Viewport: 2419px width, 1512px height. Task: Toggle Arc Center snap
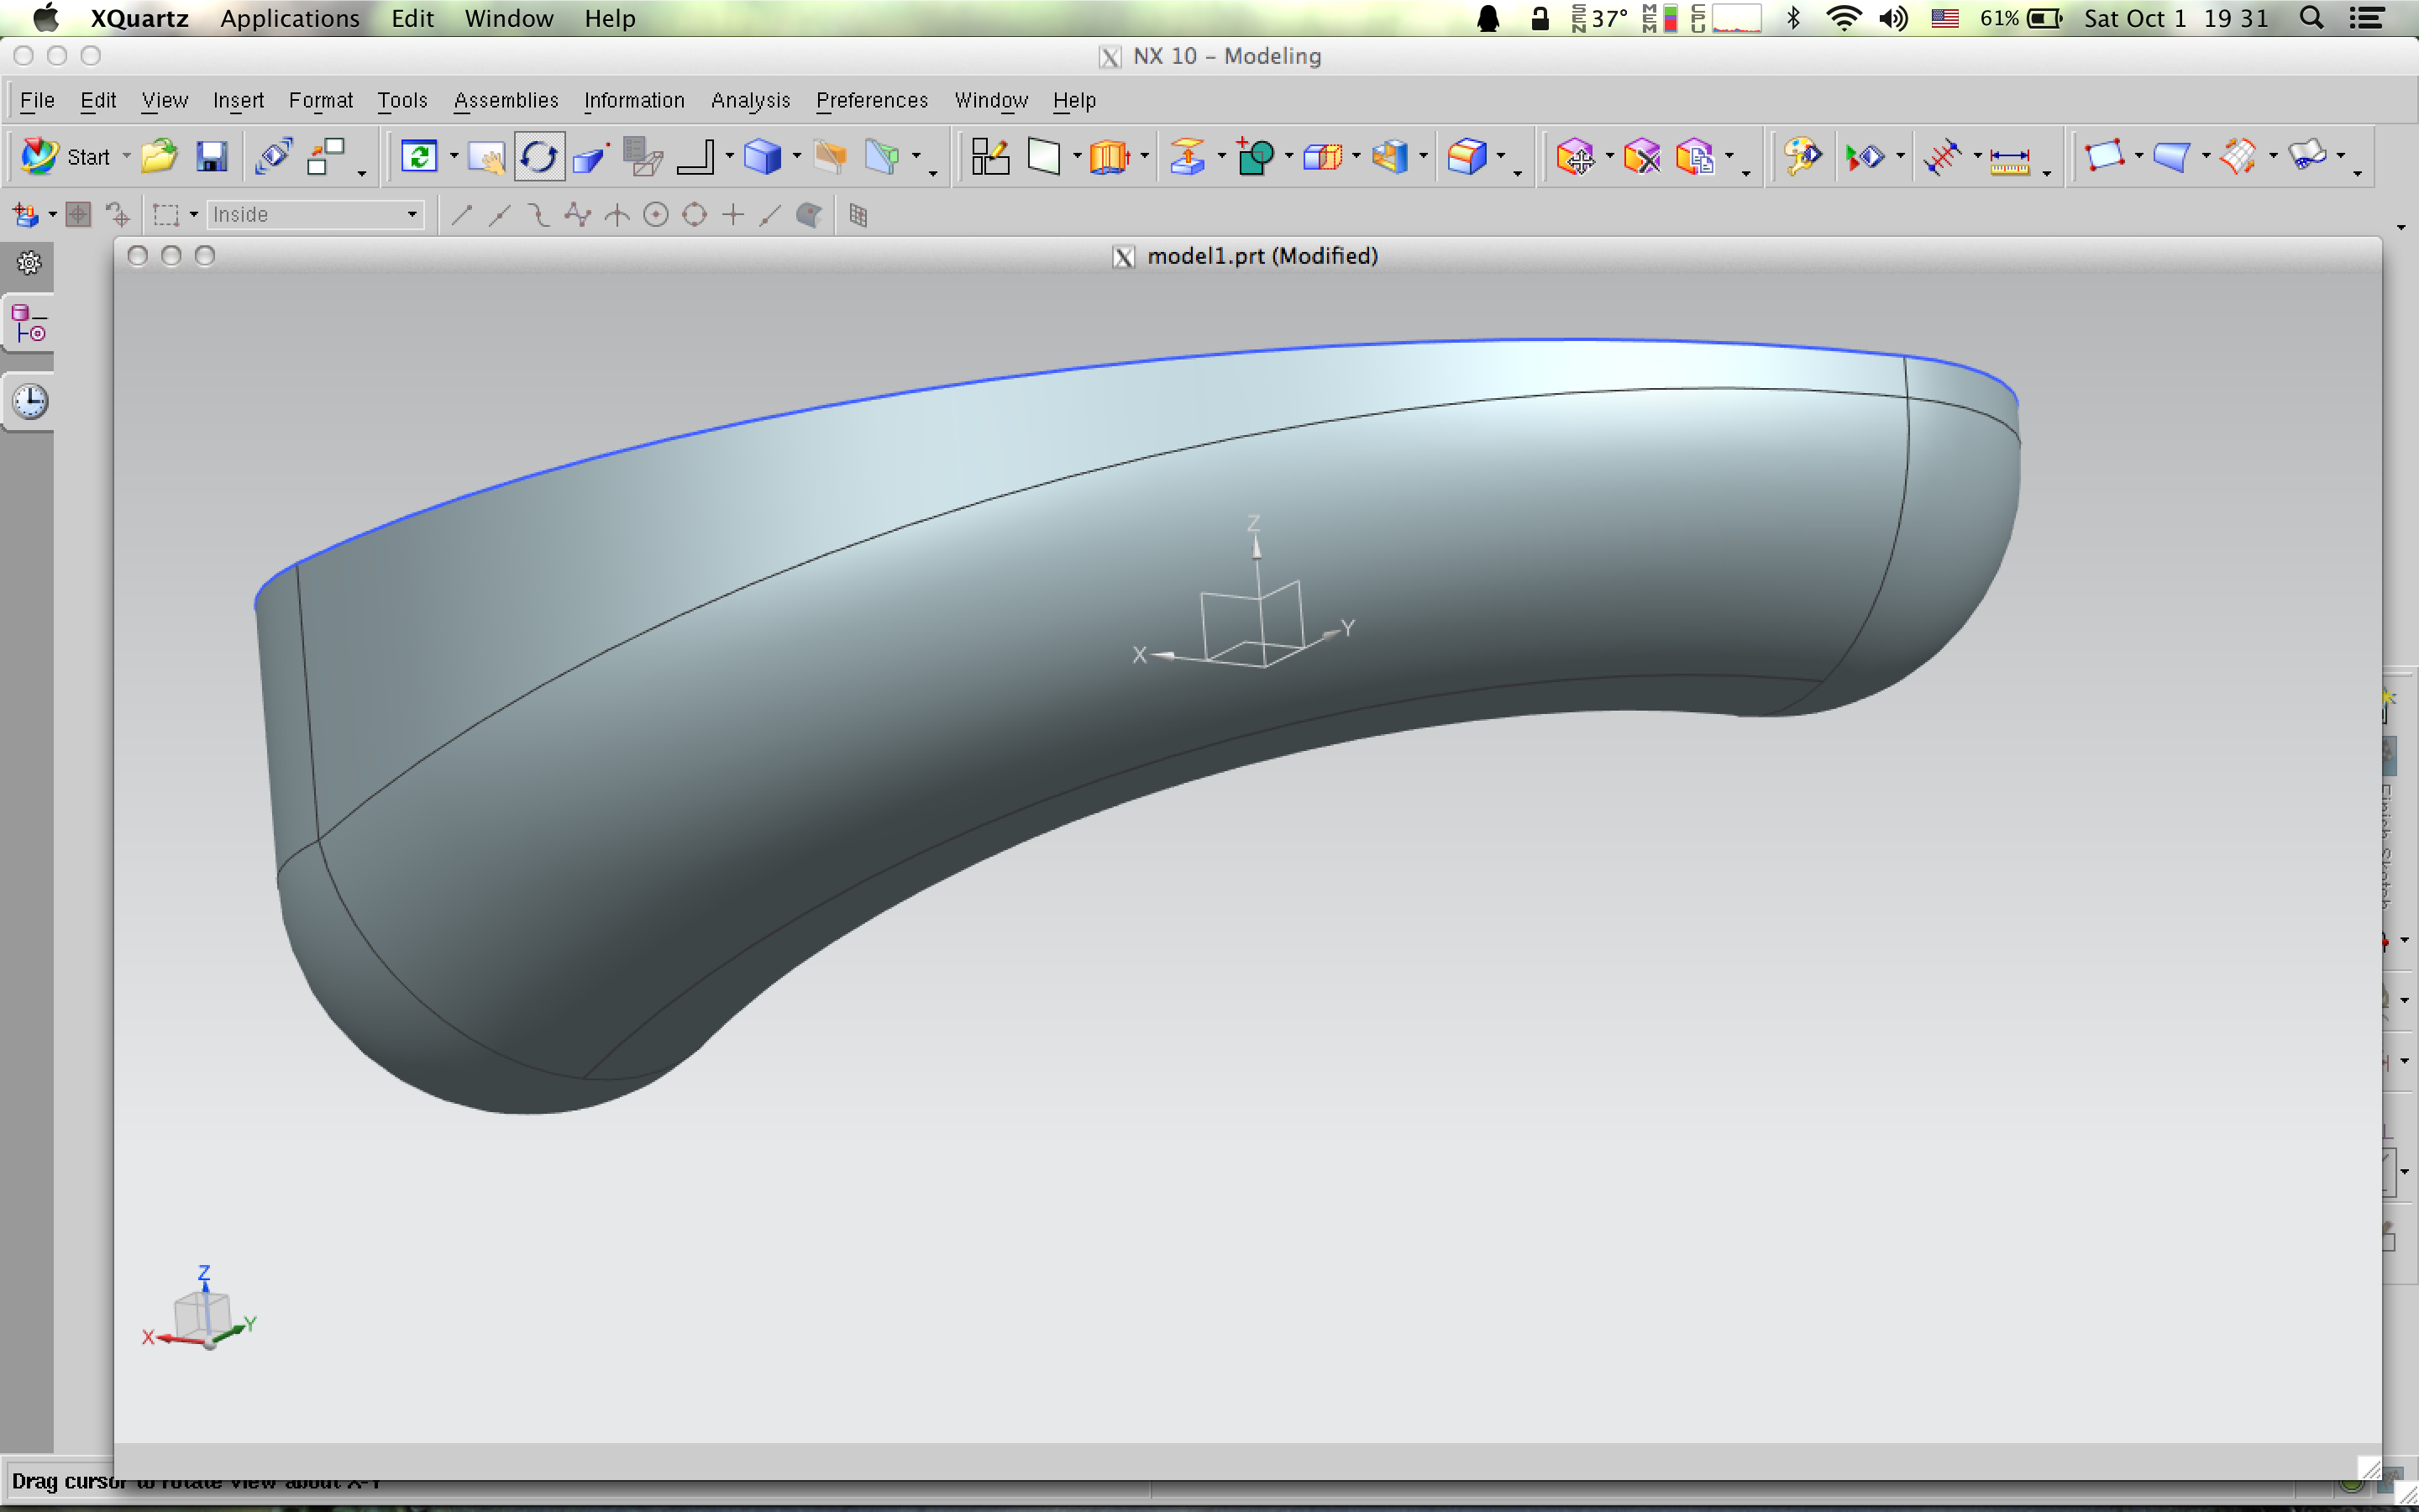pyautogui.click(x=656, y=215)
